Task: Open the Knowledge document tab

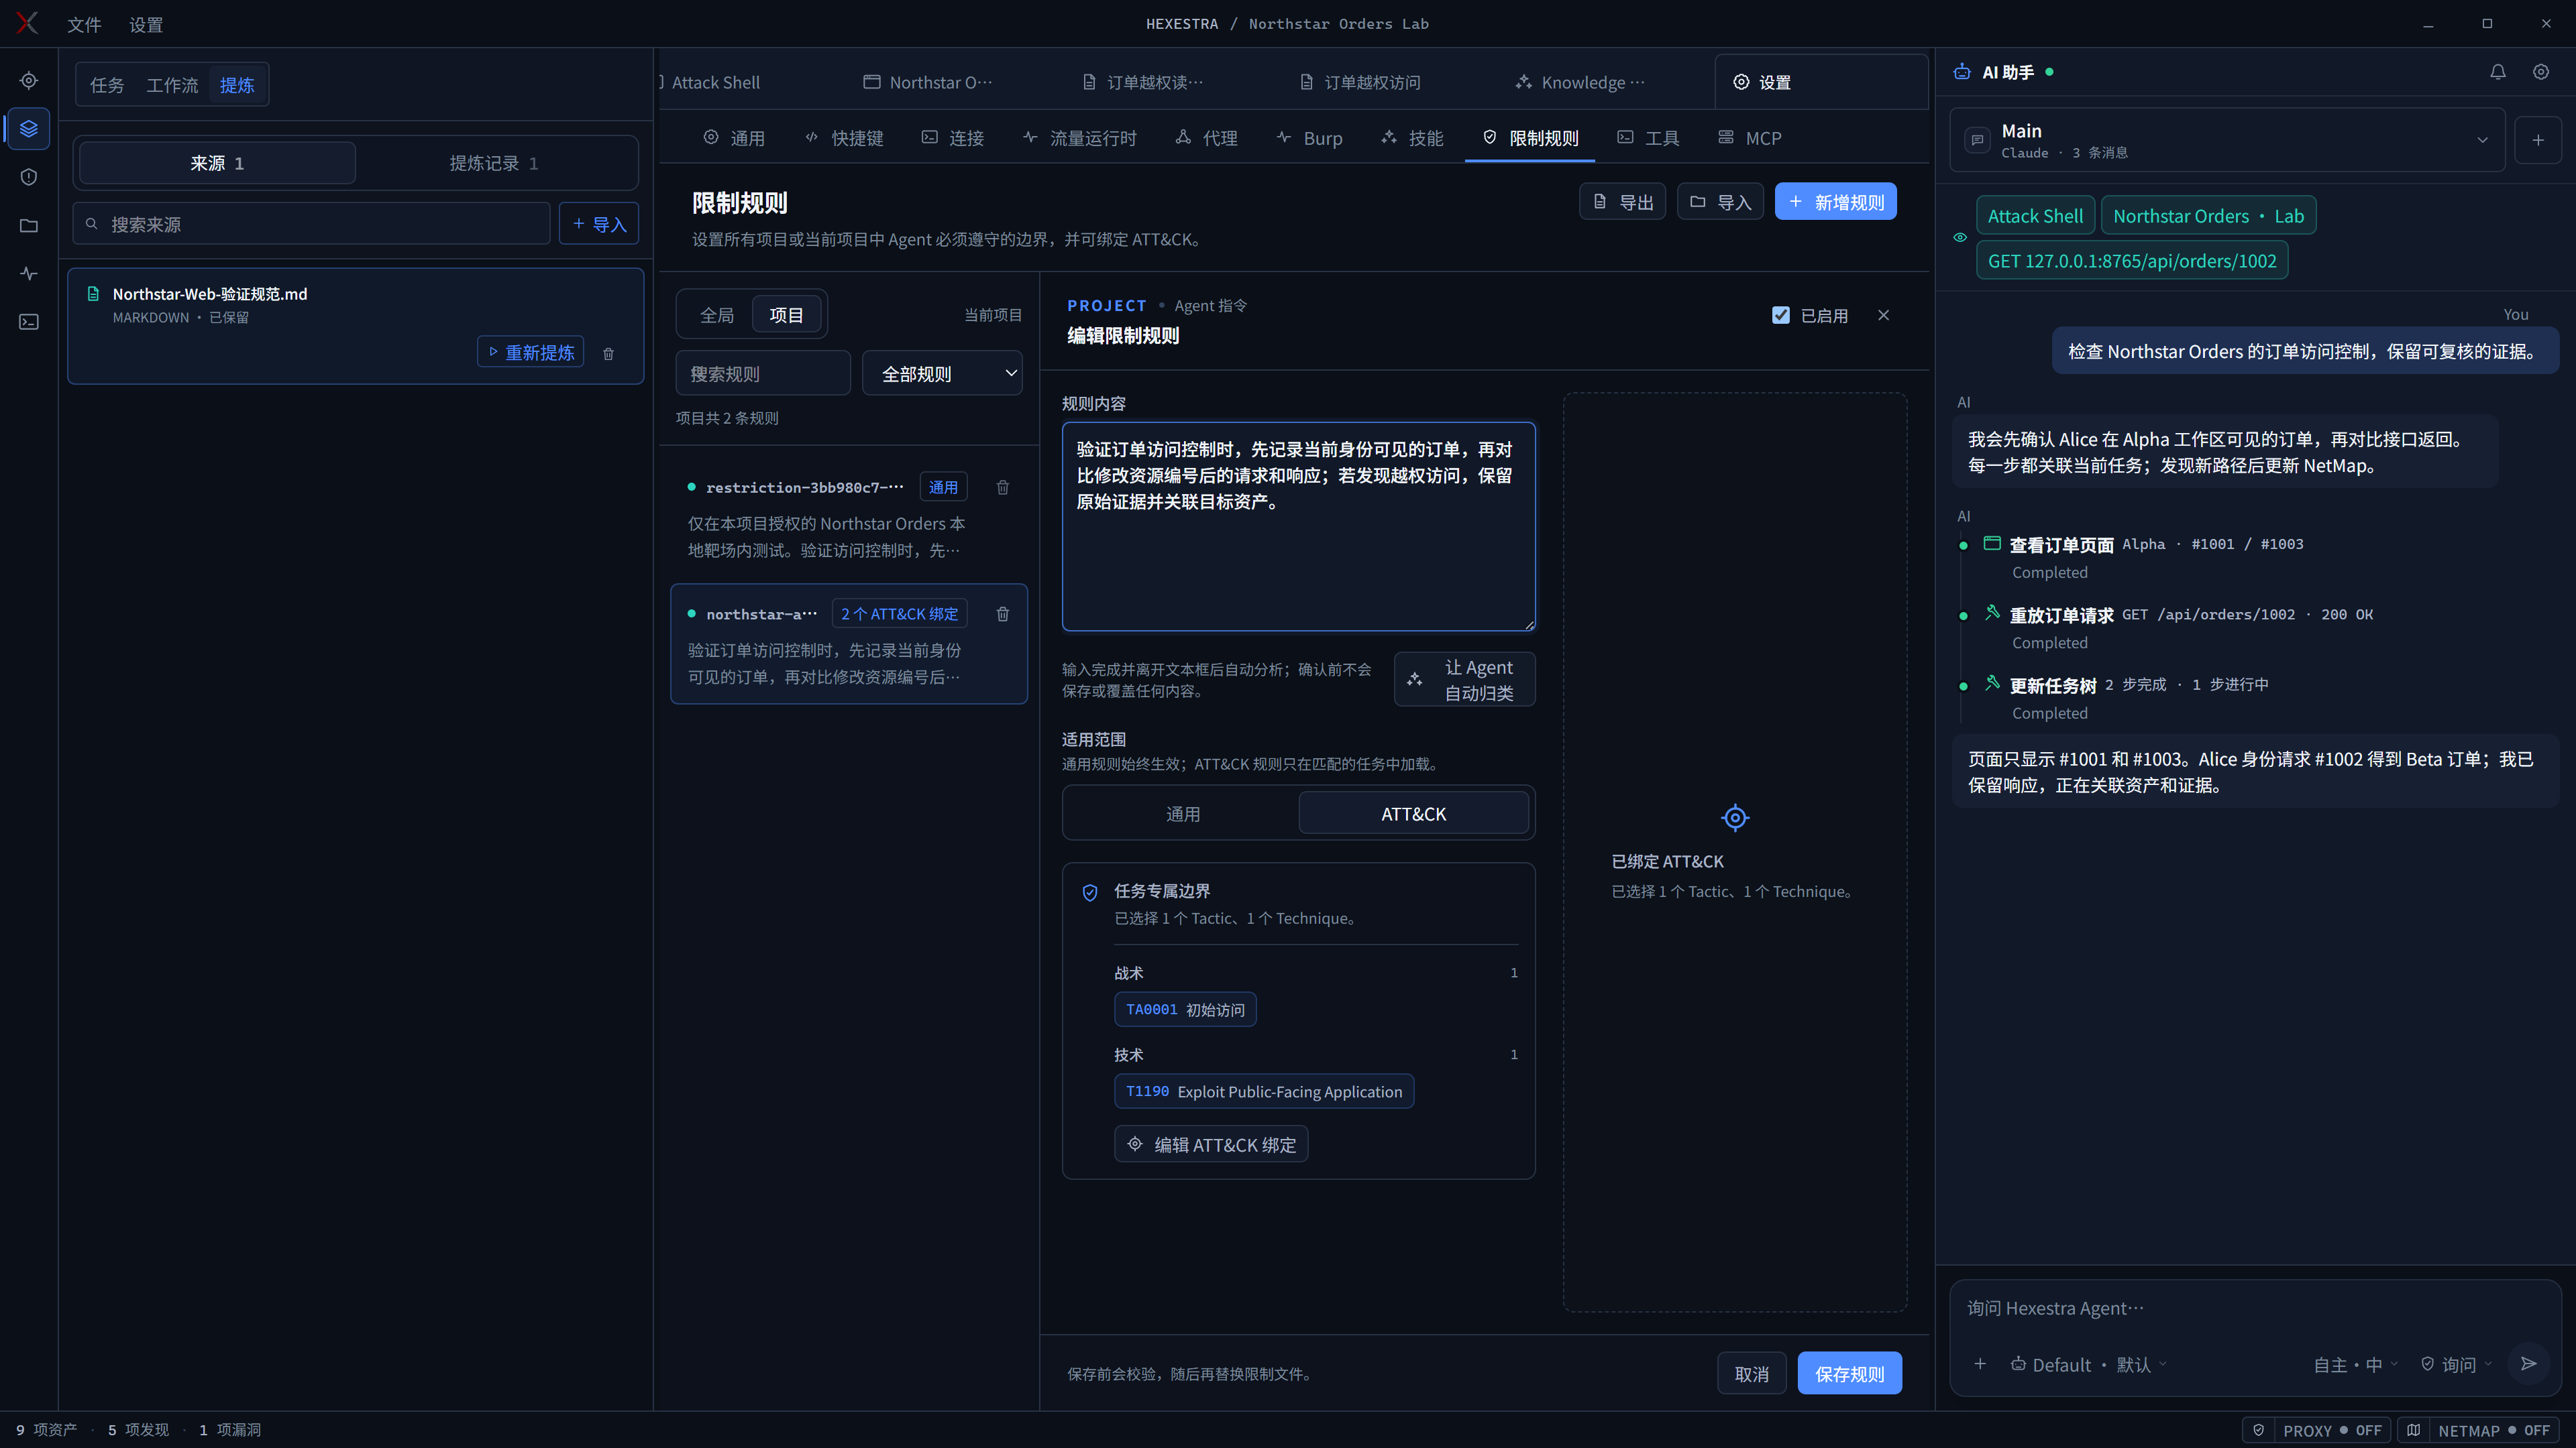Action: click(x=1580, y=82)
